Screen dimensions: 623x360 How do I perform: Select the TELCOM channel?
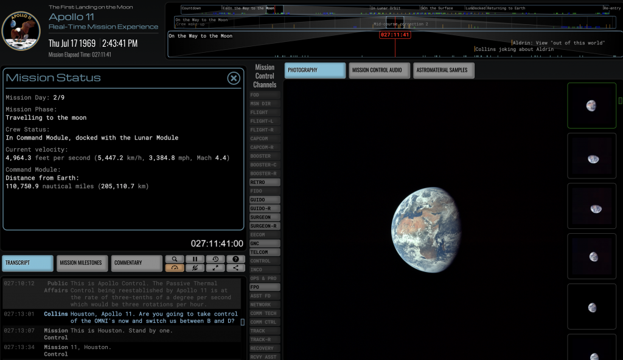coord(265,252)
